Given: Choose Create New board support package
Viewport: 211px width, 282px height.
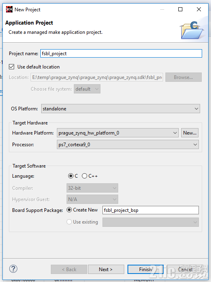Looking at the screenshot, I should point(69,210).
